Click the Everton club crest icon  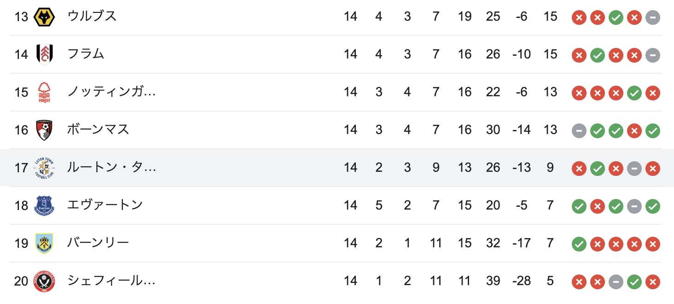point(45,205)
